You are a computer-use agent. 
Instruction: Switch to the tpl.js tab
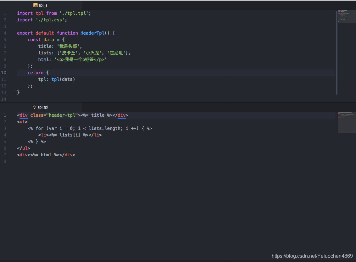point(41,5)
